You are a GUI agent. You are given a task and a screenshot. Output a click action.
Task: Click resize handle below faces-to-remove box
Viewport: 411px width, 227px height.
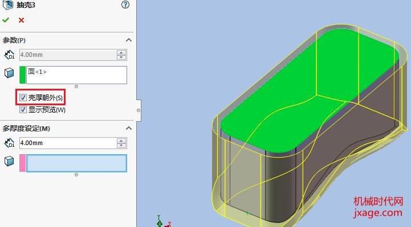pyautogui.click(x=76, y=86)
